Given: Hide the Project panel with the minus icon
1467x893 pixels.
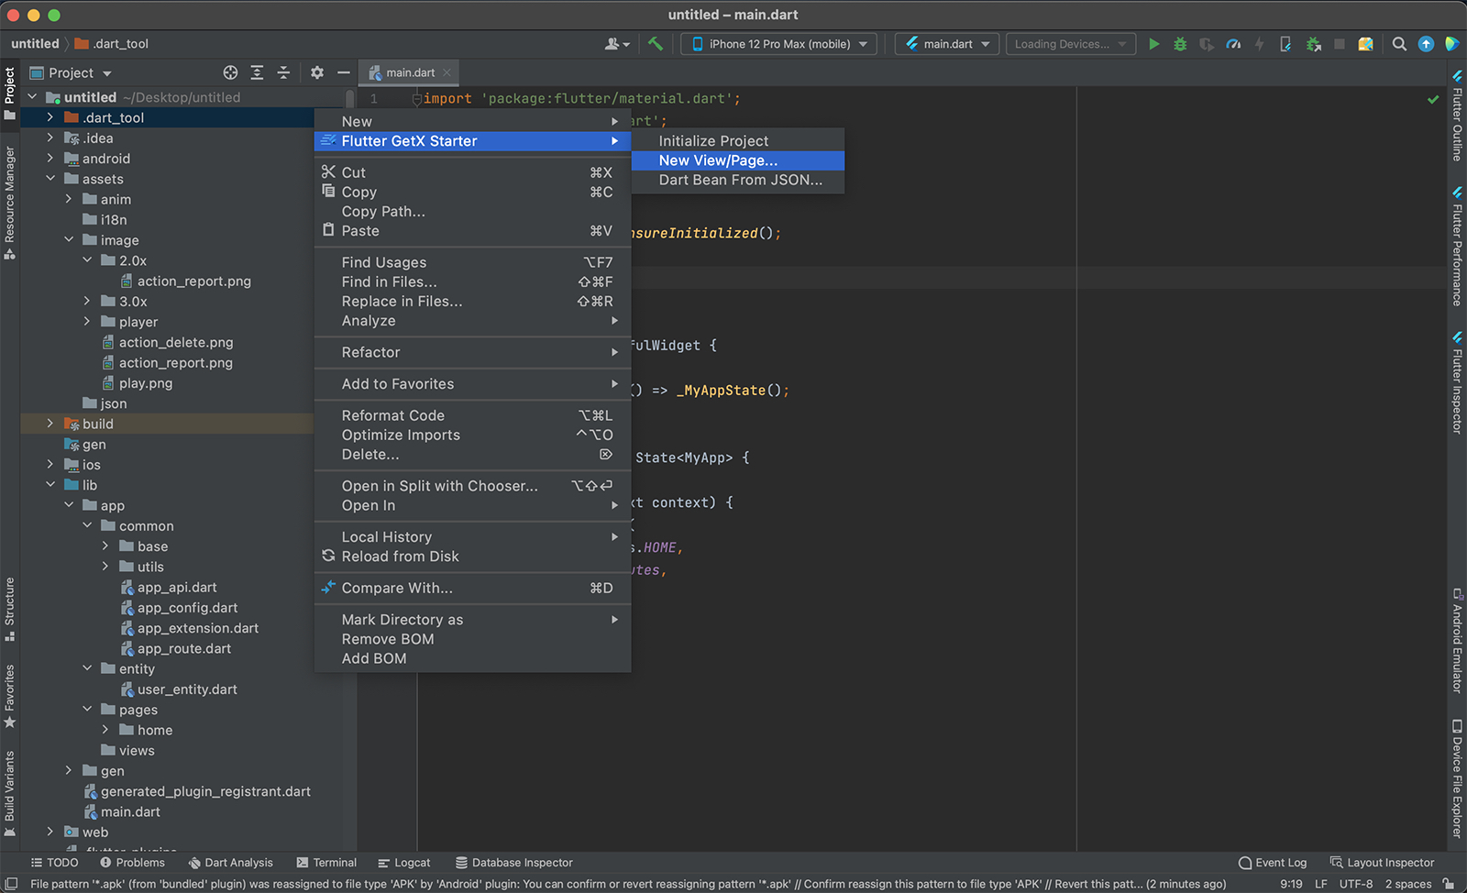Looking at the screenshot, I should (x=344, y=72).
